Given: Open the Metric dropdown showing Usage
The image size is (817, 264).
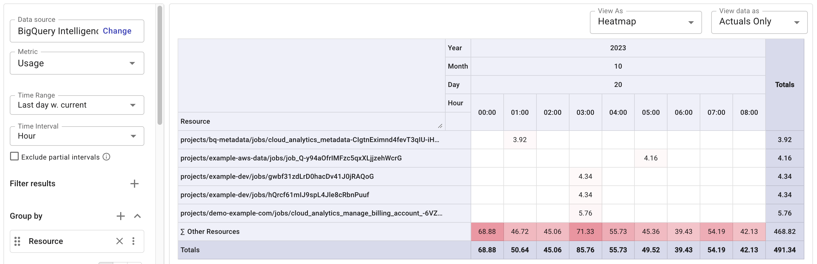Looking at the screenshot, I should [77, 63].
